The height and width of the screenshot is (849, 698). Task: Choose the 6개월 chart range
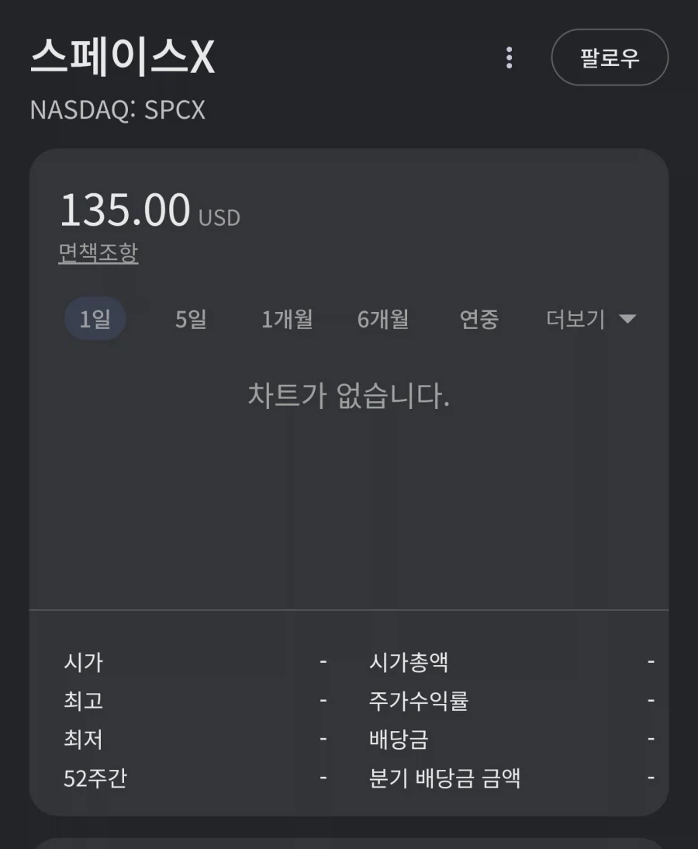[x=383, y=319]
